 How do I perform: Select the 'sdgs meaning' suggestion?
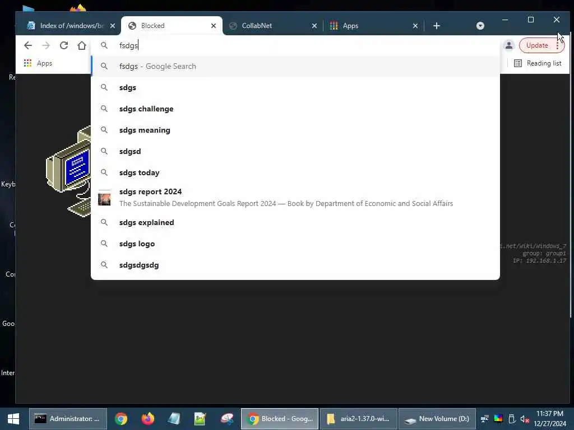[x=295, y=130]
